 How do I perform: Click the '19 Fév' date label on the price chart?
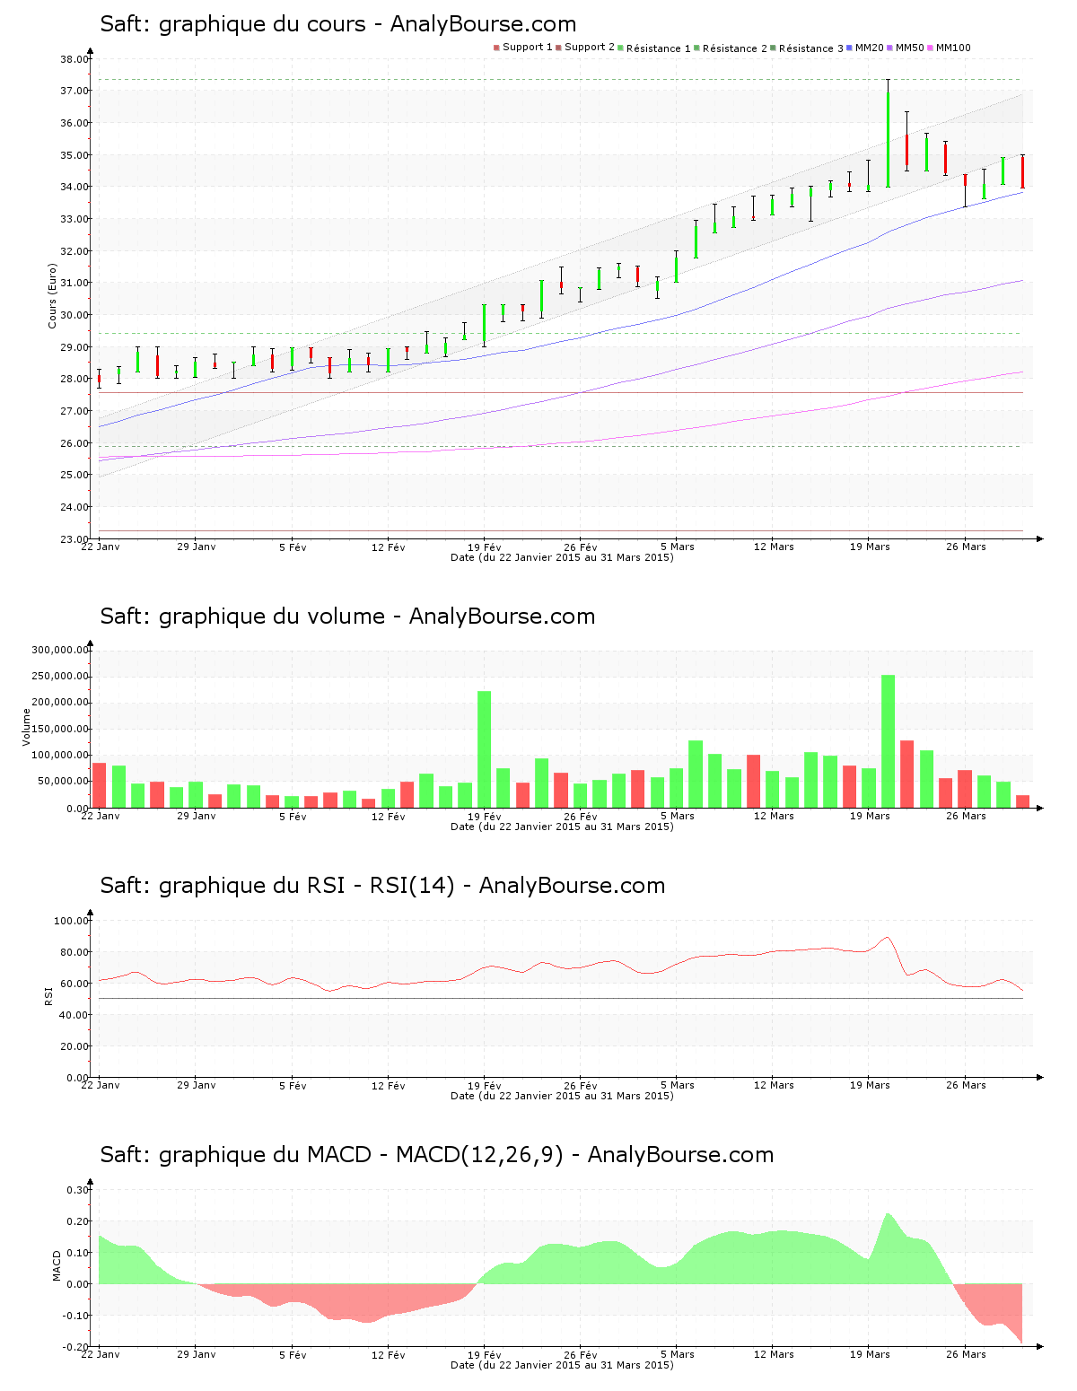pos(485,547)
